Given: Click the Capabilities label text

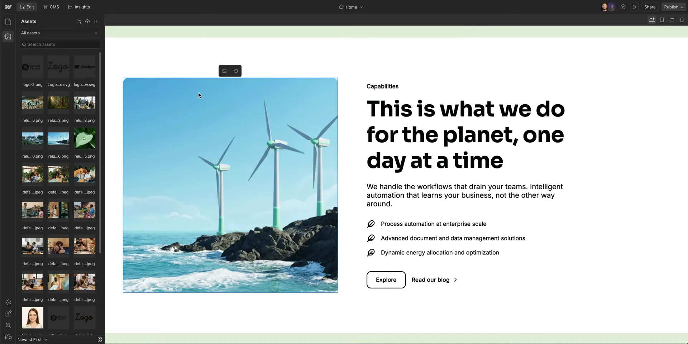Looking at the screenshot, I should 382,86.
